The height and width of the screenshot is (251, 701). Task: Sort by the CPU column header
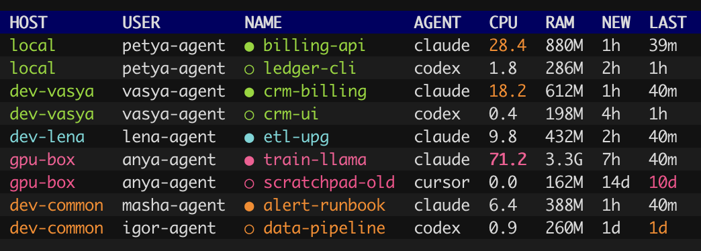(503, 22)
